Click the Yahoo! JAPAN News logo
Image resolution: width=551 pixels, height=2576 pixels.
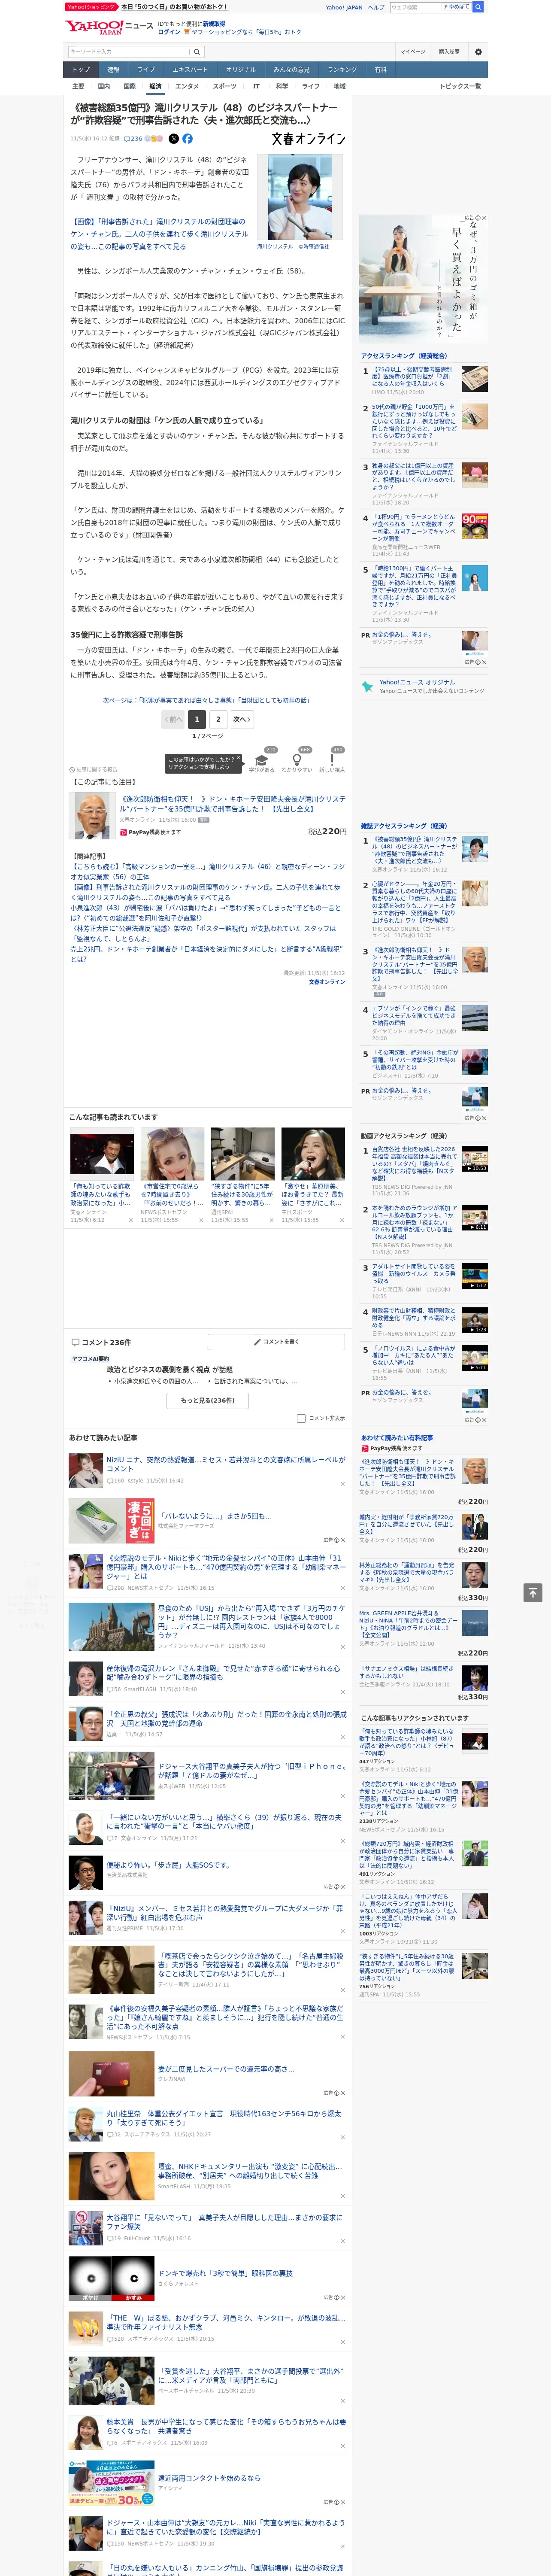click(110, 26)
